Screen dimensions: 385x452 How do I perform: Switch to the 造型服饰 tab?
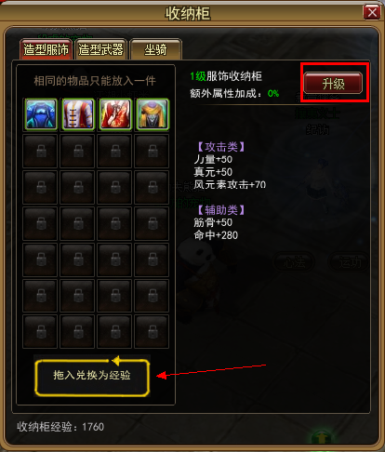click(46, 49)
